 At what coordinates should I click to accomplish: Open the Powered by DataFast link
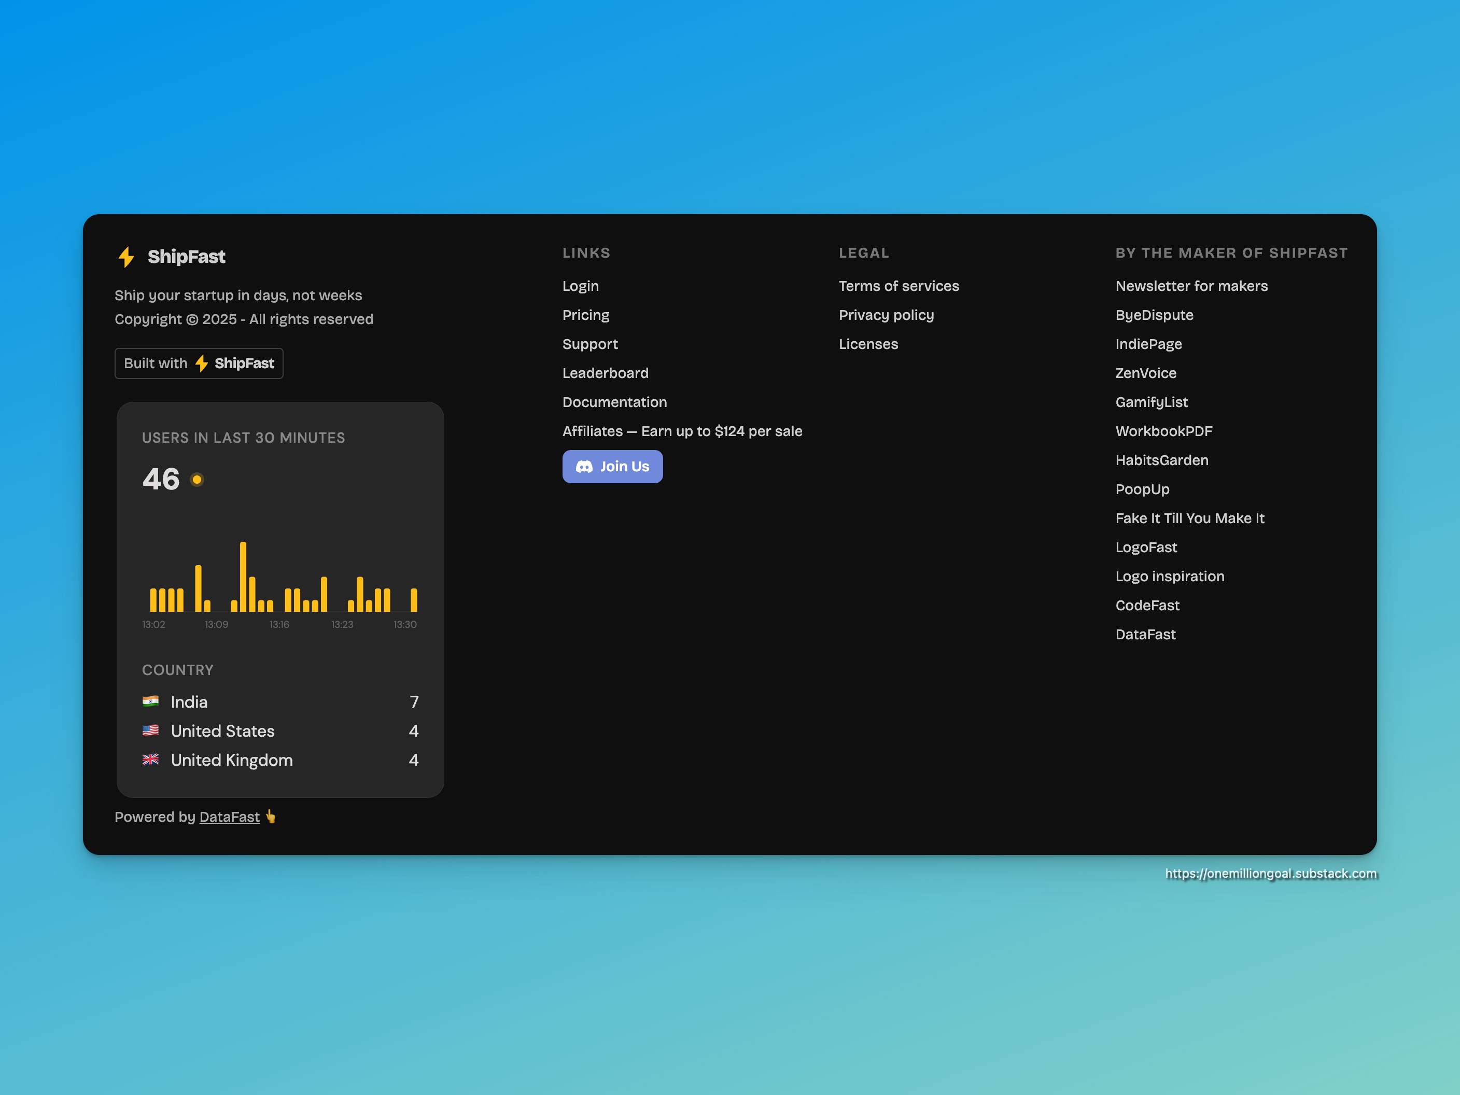(229, 817)
